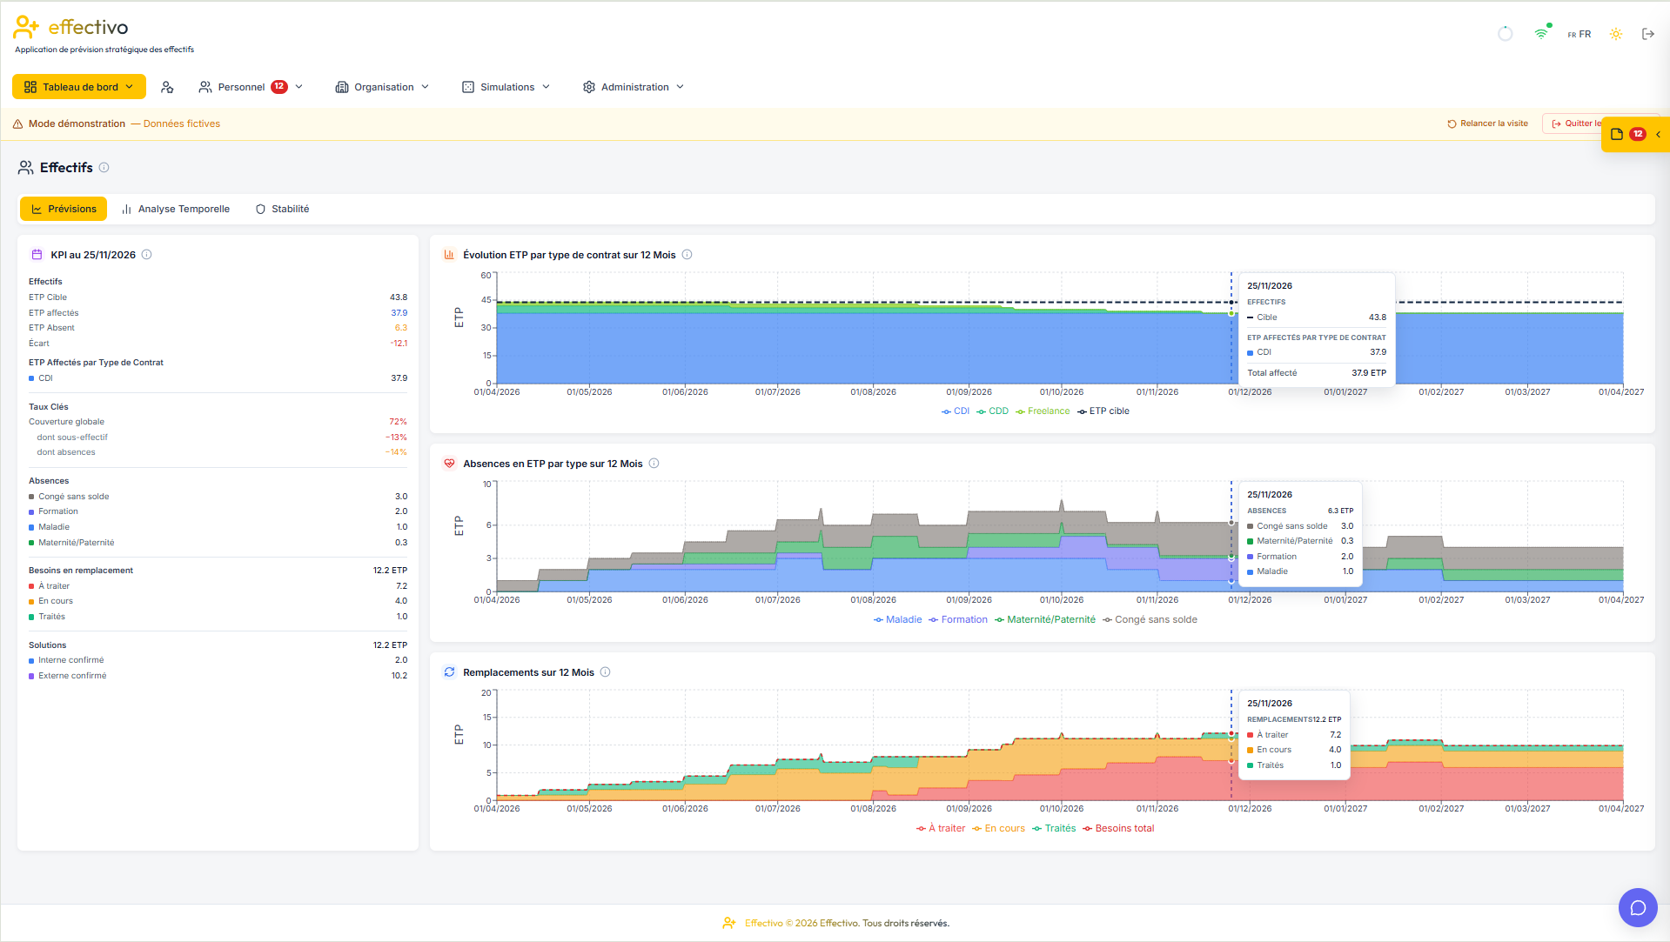Viewport: 1670px width, 942px height.
Task: Expand the Tableau de bord dropdown
Action: 78,87
